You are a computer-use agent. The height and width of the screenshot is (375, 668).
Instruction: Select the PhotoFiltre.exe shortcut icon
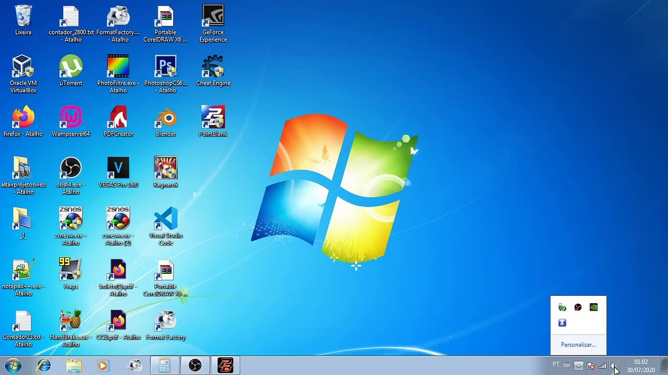(x=118, y=74)
